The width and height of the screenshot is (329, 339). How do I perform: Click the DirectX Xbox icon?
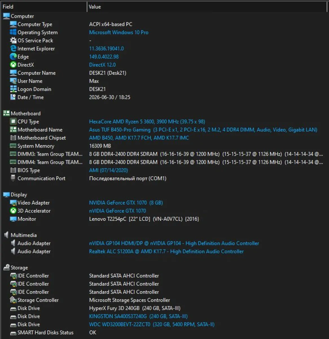coord(13,65)
